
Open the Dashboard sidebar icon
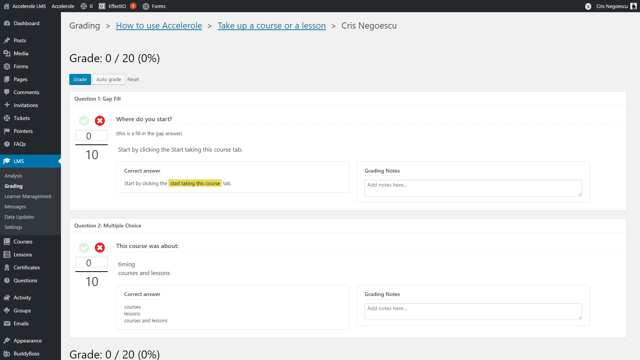(x=7, y=23)
